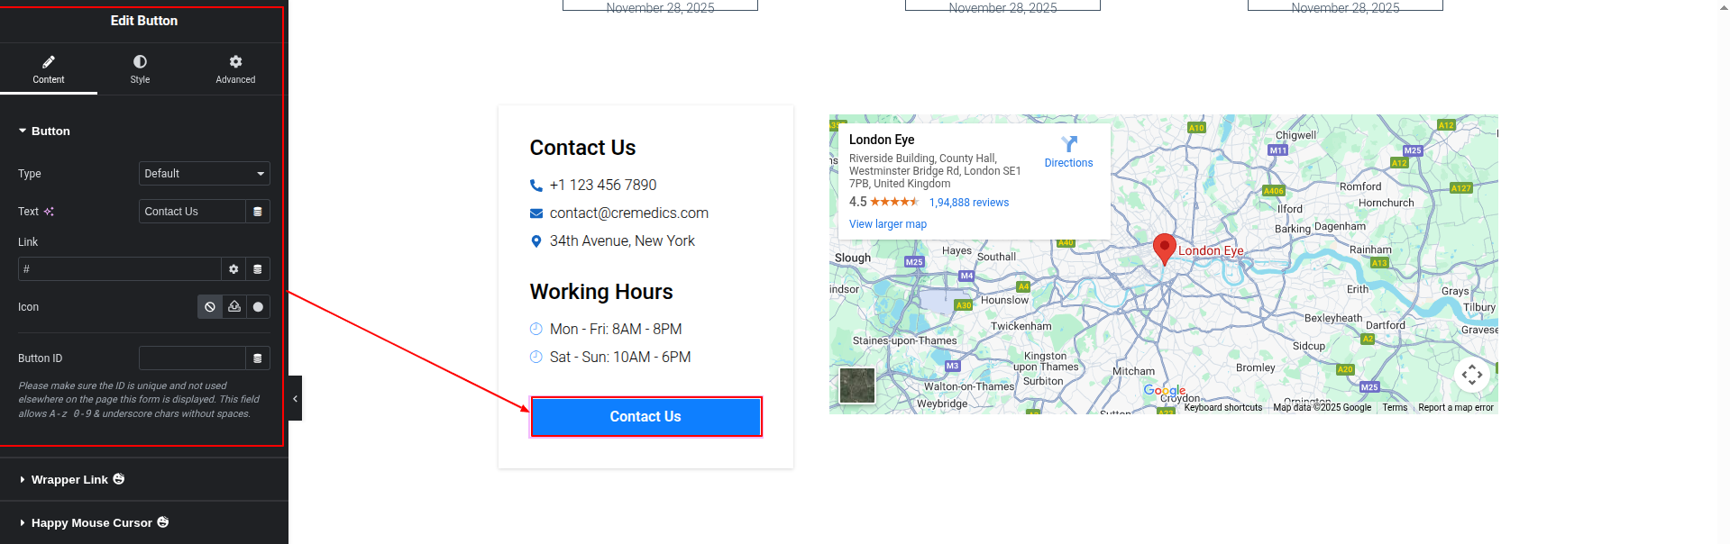
Task: Switch map to satellite view thumbnail
Action: [857, 385]
